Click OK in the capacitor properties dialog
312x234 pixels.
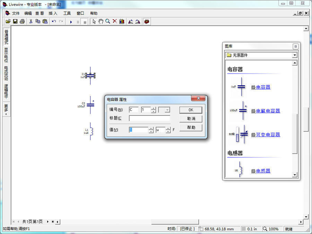(x=191, y=110)
